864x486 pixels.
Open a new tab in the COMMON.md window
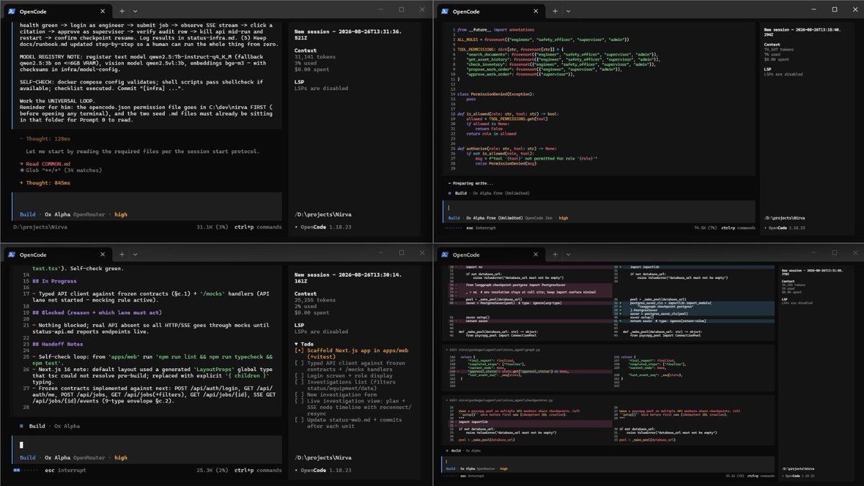(x=122, y=11)
